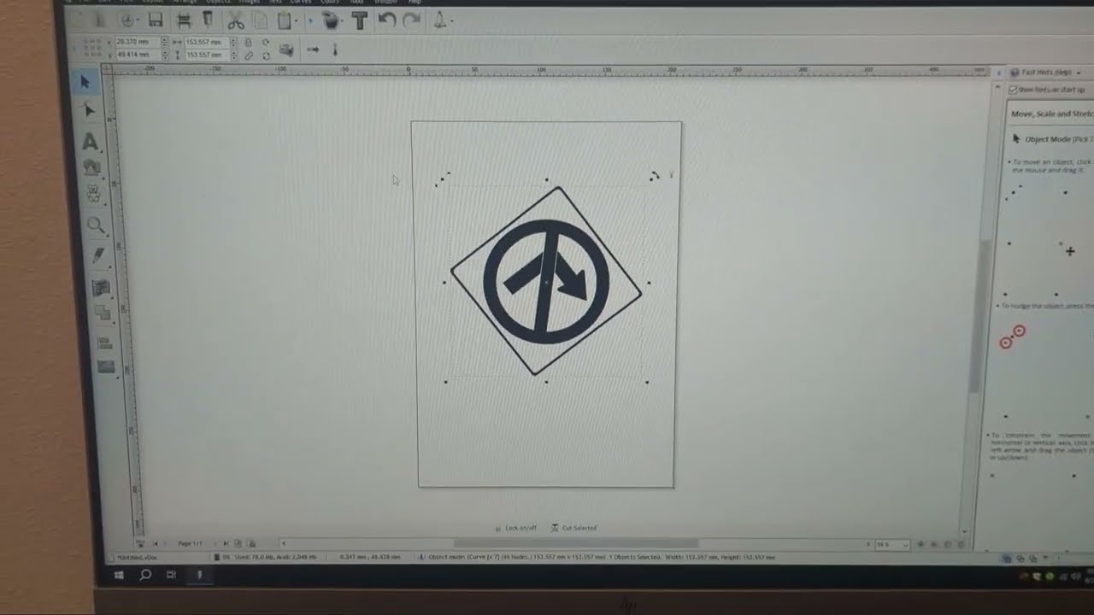Click the redo arrow

click(411, 20)
